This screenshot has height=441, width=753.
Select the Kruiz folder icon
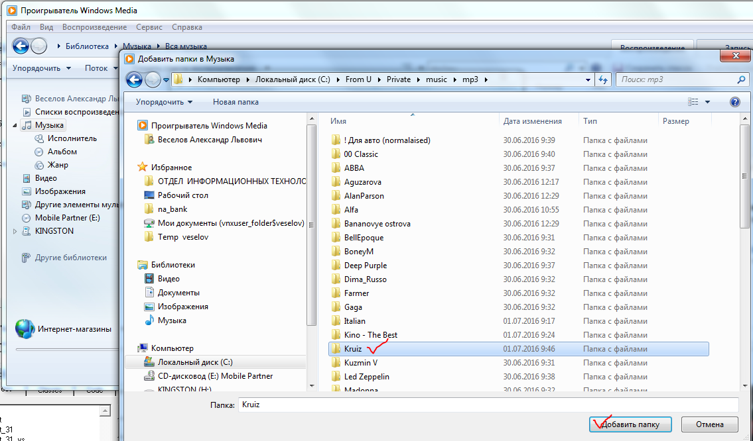pyautogui.click(x=336, y=349)
